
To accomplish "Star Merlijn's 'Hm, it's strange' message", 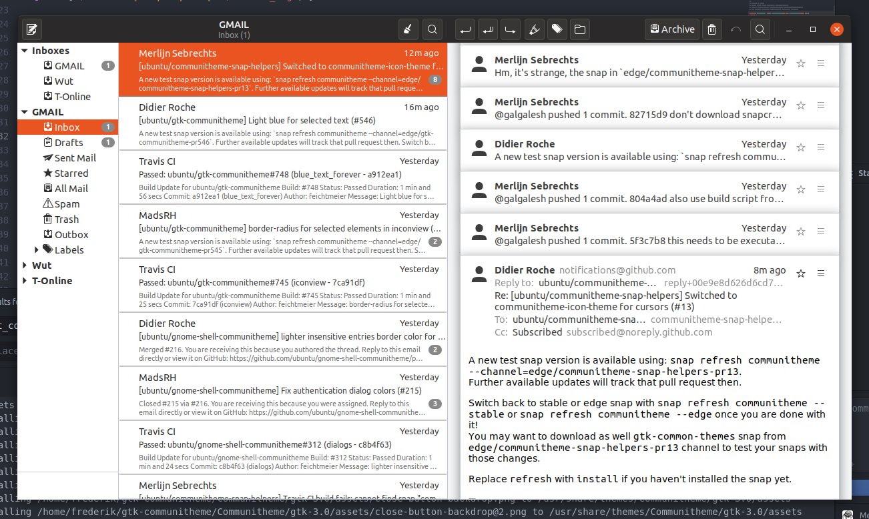I will [x=801, y=63].
